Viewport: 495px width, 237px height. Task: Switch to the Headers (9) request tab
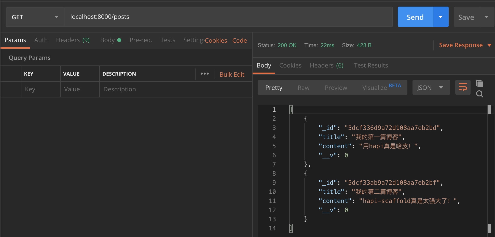73,40
